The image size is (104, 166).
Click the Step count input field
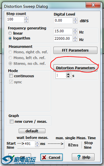tap(15, 19)
